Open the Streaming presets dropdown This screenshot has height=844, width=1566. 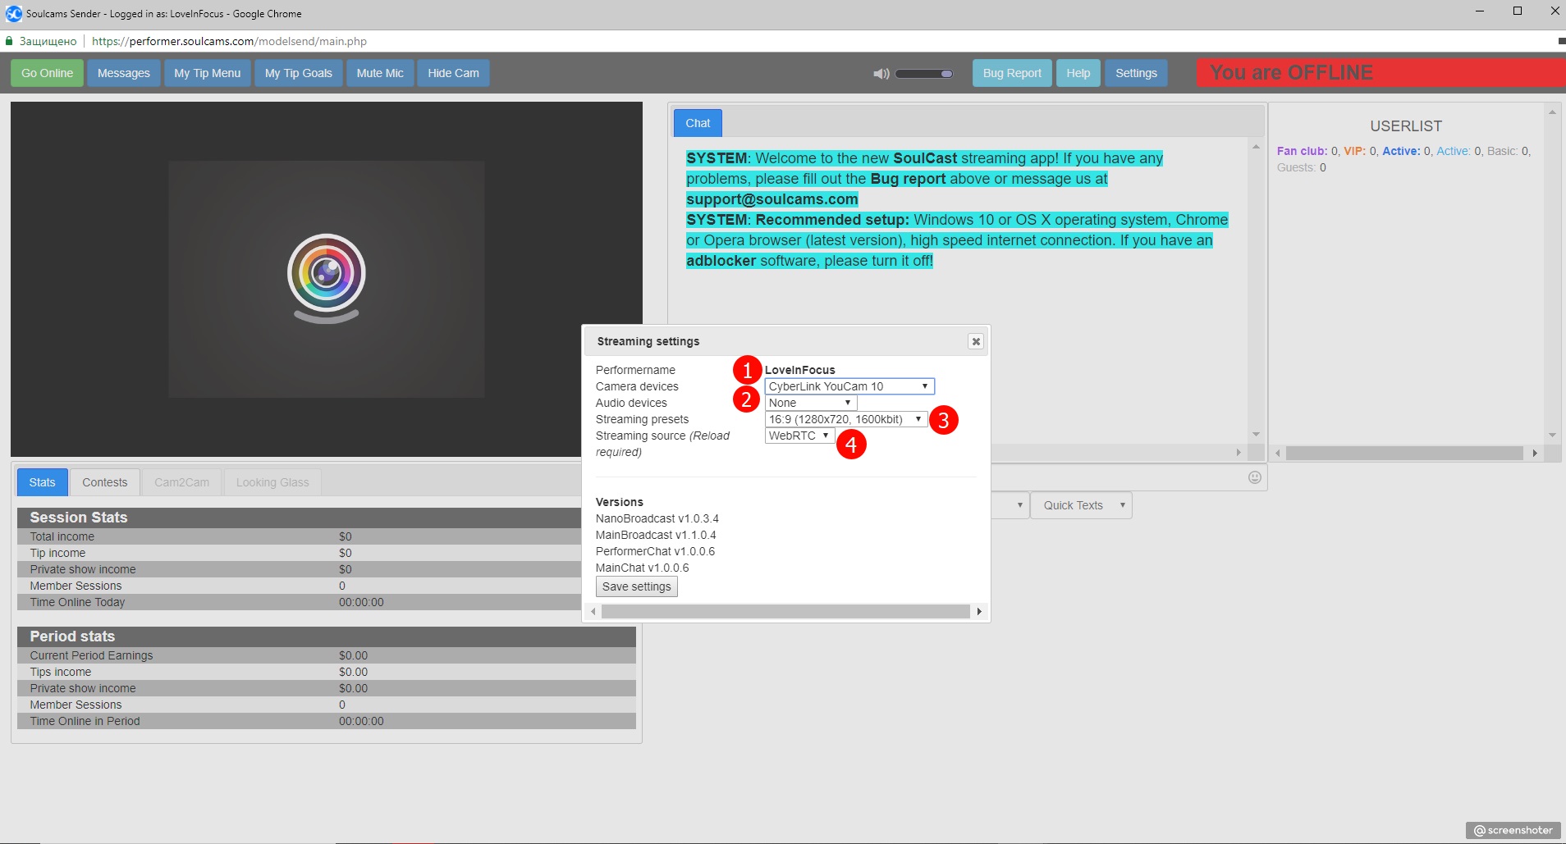[845, 419]
